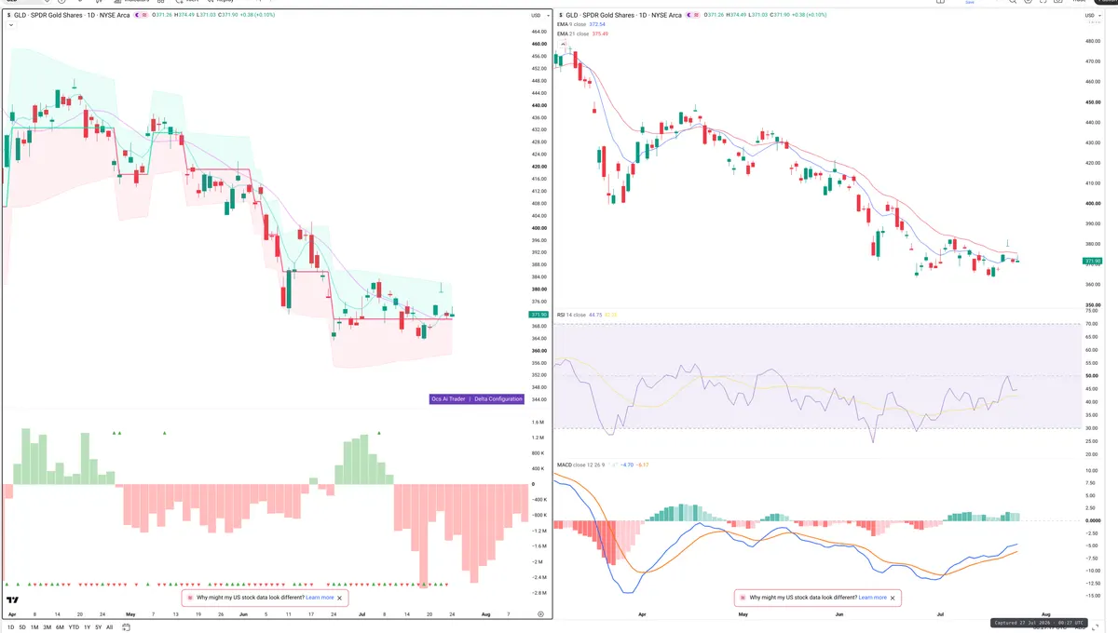Select the All time range button
1118x633 pixels.
coord(109,627)
